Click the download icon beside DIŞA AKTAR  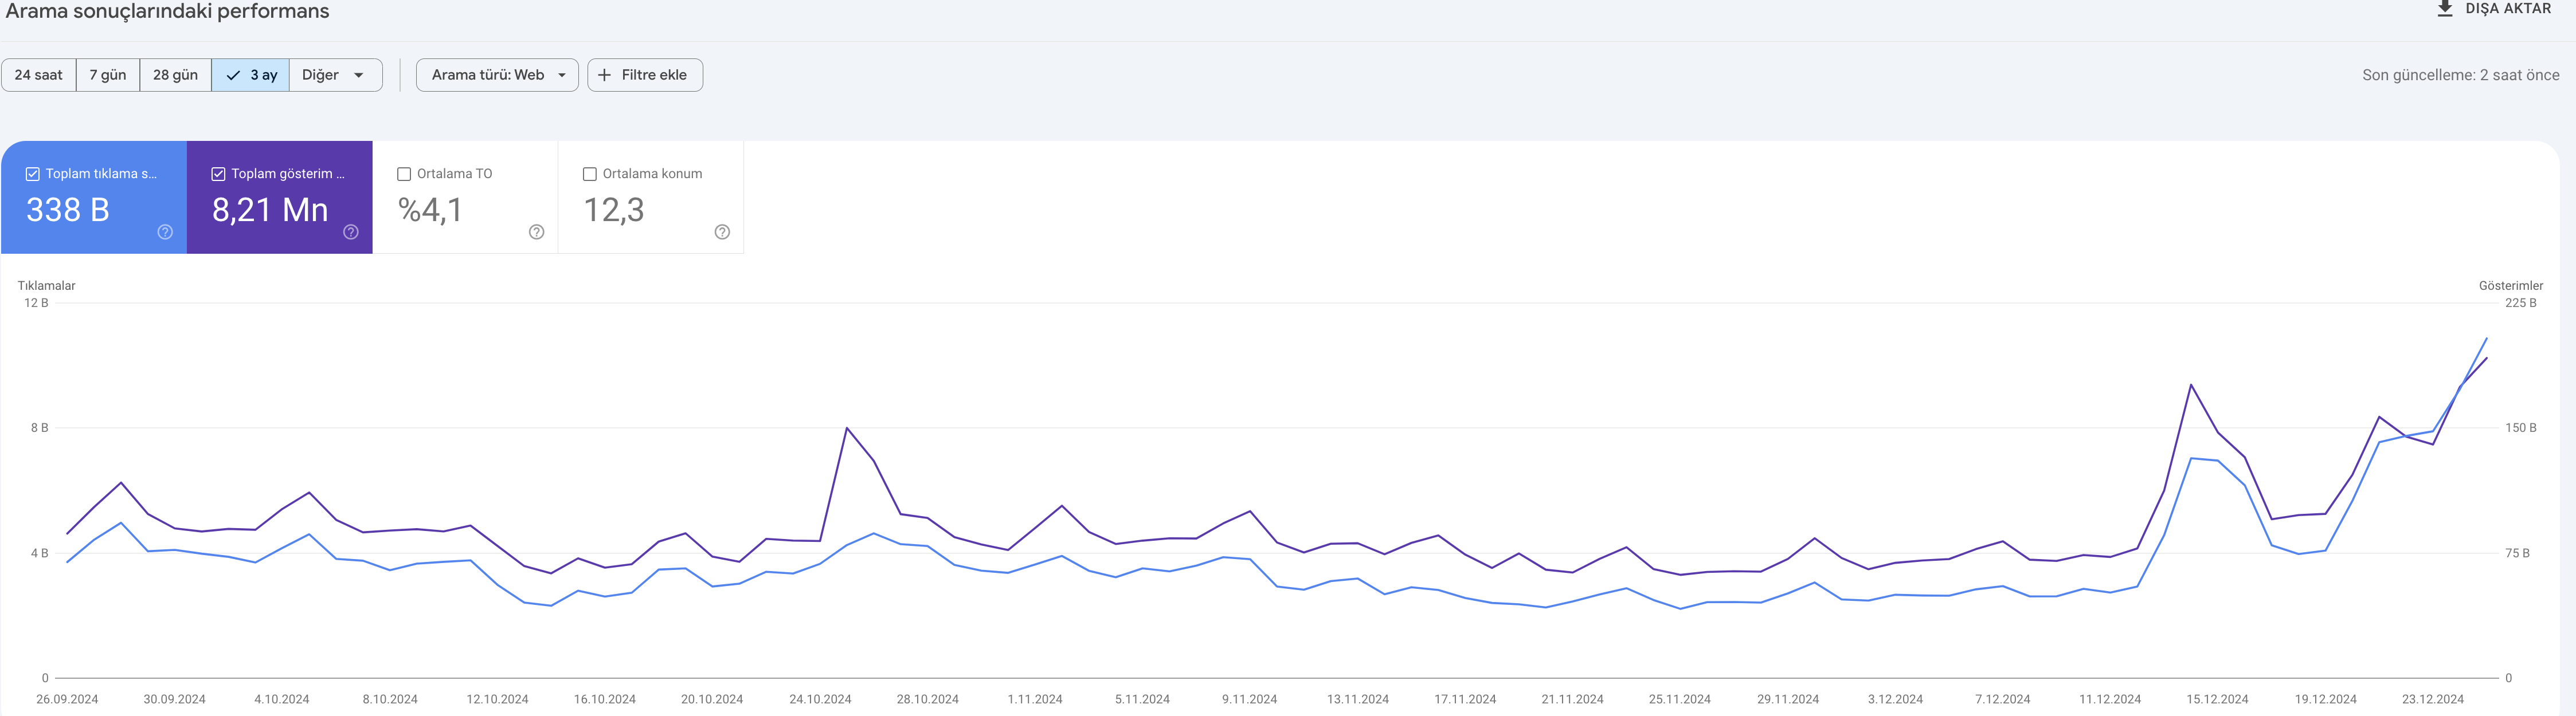pyautogui.click(x=2444, y=9)
